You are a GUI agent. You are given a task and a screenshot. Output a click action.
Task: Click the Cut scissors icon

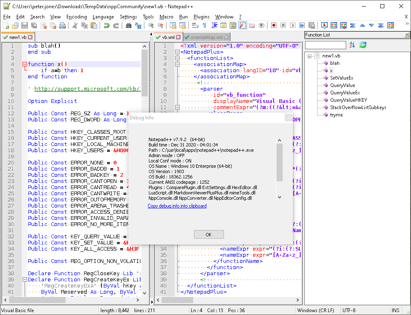[75, 25]
